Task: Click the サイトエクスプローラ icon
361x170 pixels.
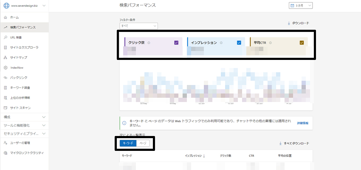Action: (x=6, y=48)
